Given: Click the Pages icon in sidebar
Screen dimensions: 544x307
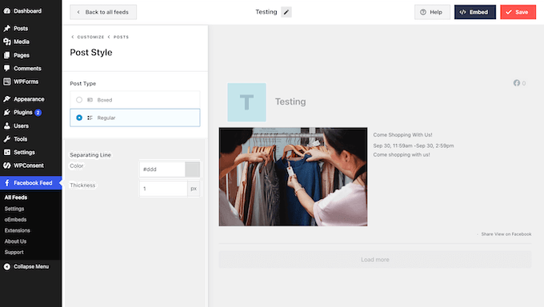Looking at the screenshot, I should 7,55.
